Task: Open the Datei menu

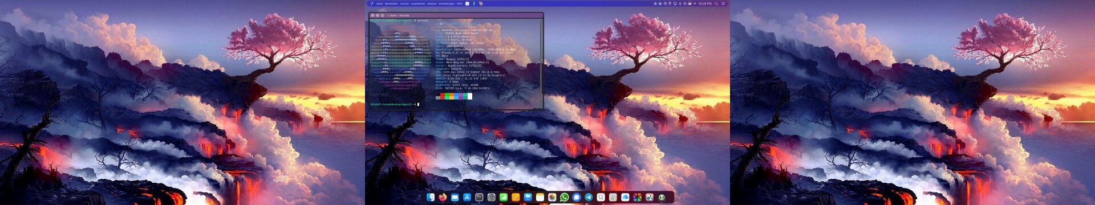Action: [x=379, y=3]
